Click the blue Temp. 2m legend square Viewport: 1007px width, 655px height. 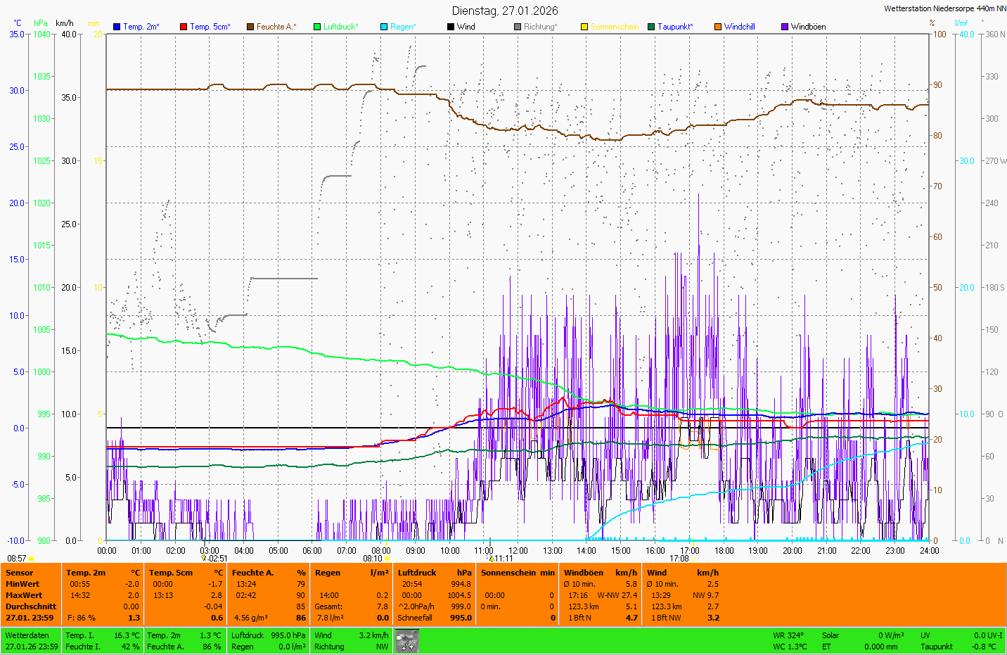tap(117, 27)
